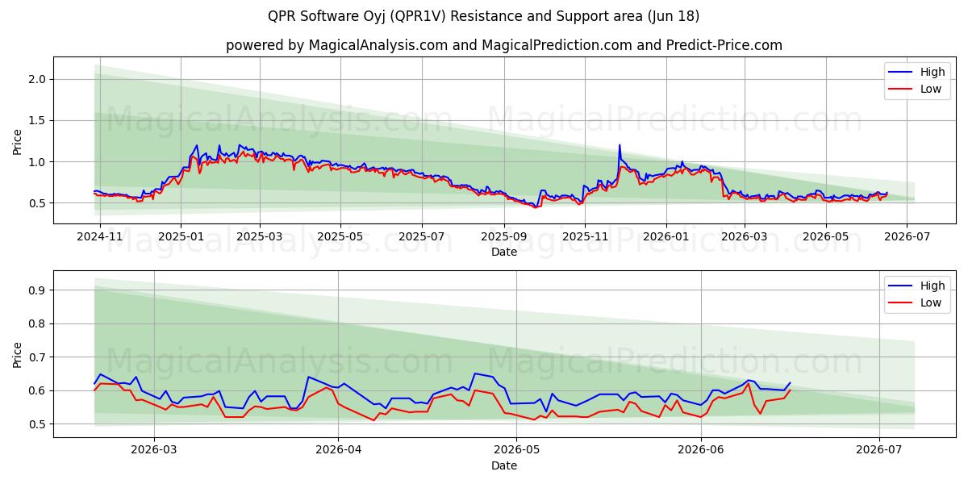Click the upper chart 'Price' axis label
This screenshot has width=968, height=484.
pyautogui.click(x=18, y=140)
